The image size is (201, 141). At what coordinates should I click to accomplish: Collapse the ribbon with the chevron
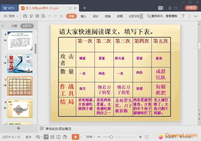(x=196, y=16)
